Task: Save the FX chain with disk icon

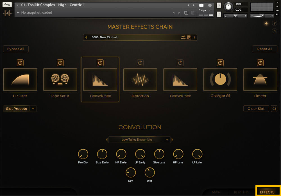Action: pyautogui.click(x=189, y=38)
